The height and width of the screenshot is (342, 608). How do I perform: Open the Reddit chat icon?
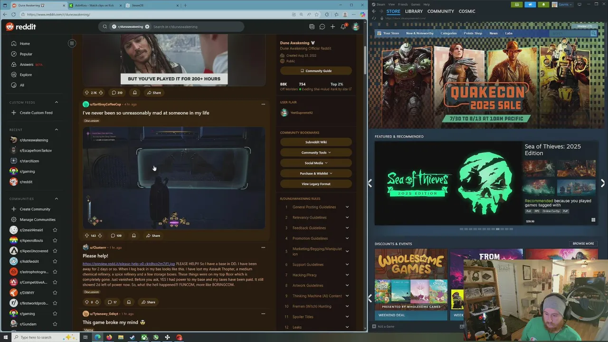point(322,27)
